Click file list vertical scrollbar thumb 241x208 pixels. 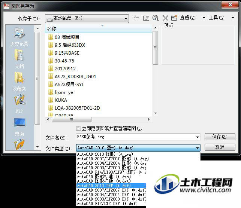156,48
